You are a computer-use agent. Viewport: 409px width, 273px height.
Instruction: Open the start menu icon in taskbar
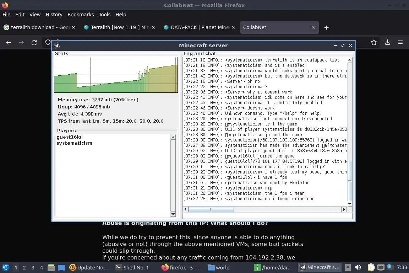pos(6,268)
